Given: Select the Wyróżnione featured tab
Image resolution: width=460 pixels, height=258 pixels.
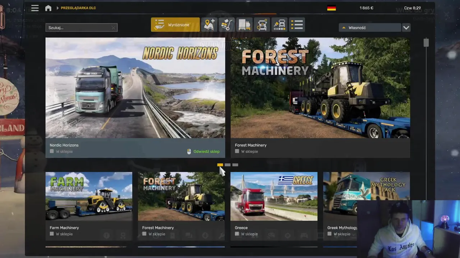Looking at the screenshot, I should 175,25.
